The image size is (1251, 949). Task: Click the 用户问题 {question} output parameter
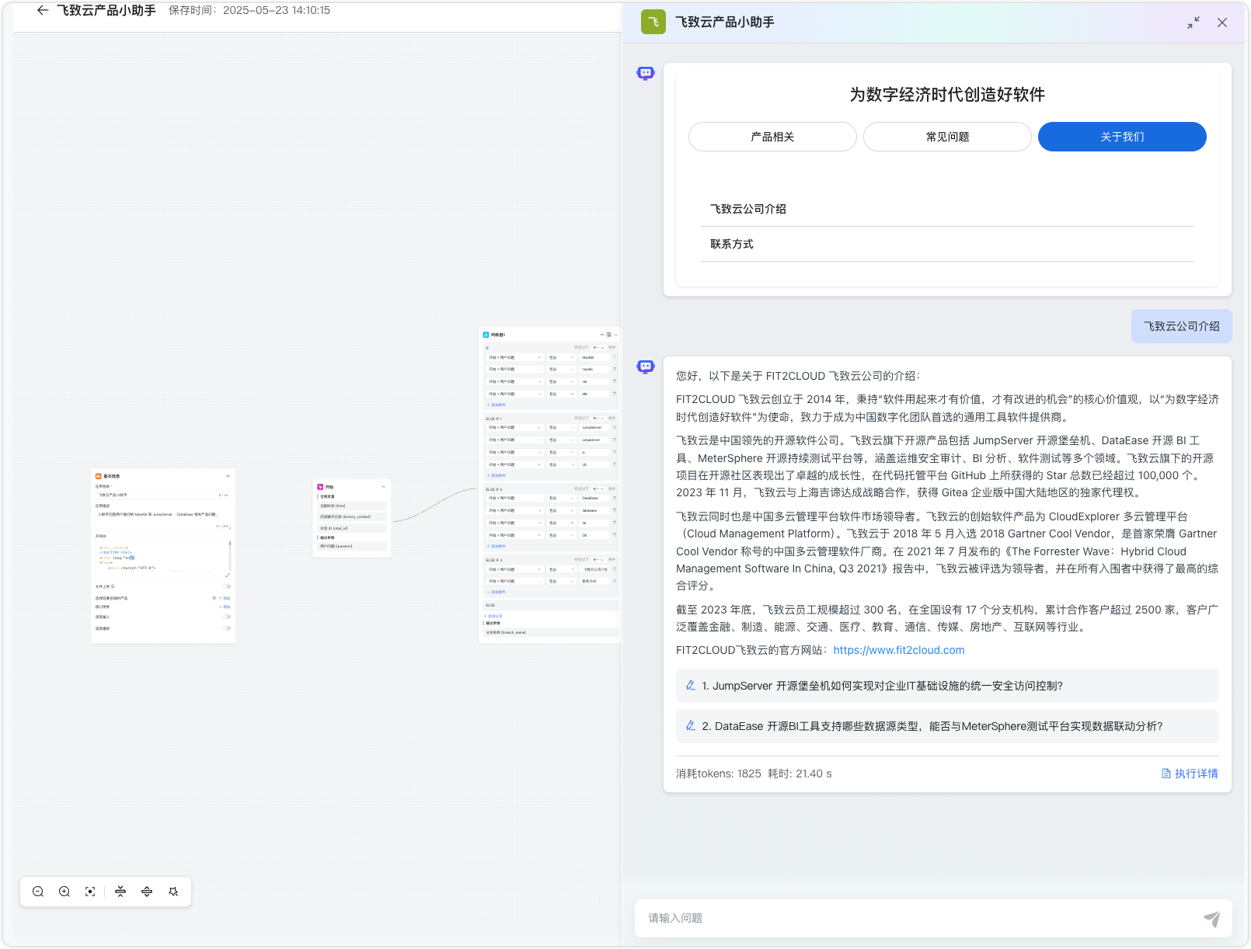click(x=353, y=546)
